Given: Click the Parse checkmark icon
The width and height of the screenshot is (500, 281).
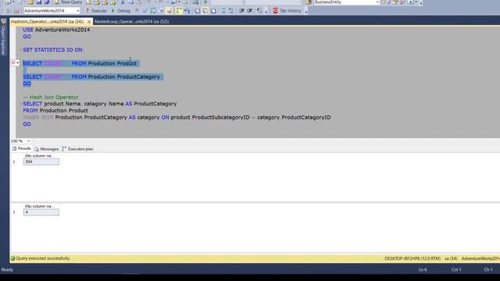Looking at the screenshot, I should [x=145, y=10].
